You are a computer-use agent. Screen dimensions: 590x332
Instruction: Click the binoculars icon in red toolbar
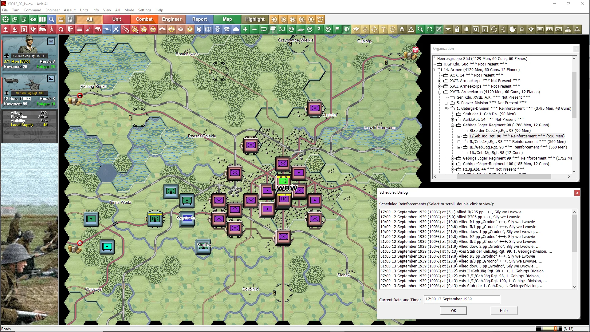98,30
